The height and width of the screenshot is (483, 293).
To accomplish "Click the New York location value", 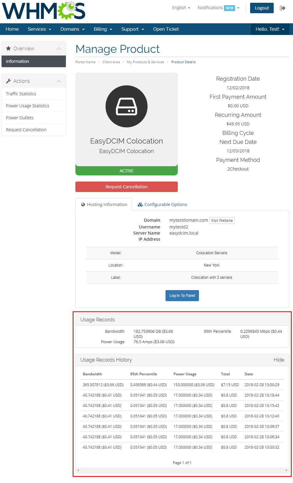I will pos(211,265).
